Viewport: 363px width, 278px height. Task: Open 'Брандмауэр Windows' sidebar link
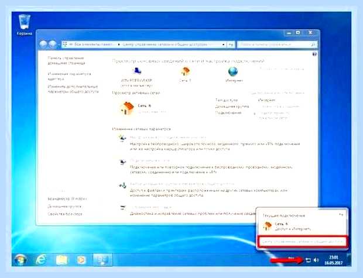pyautogui.click(x=67, y=198)
